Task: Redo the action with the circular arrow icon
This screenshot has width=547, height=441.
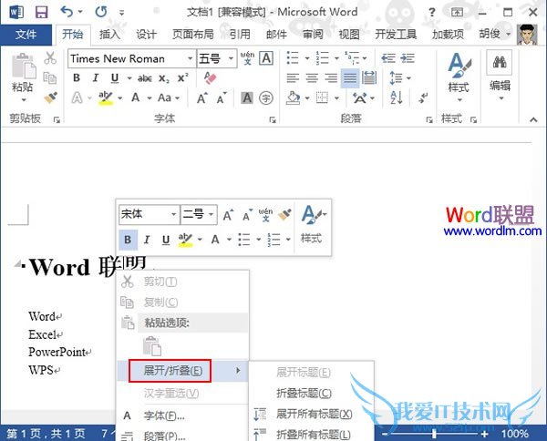Action: click(101, 12)
